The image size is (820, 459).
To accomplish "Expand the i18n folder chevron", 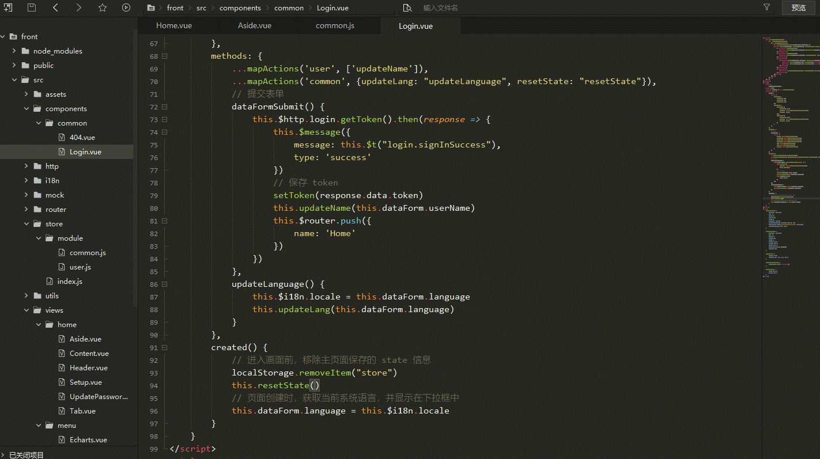I will click(x=26, y=180).
